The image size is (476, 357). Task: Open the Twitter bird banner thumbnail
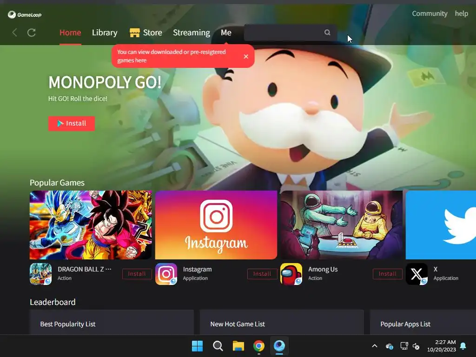coord(441,225)
